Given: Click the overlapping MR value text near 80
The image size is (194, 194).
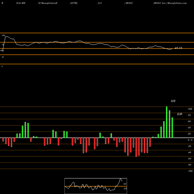Looking at the screenshot, I should pyautogui.click(x=180, y=114).
